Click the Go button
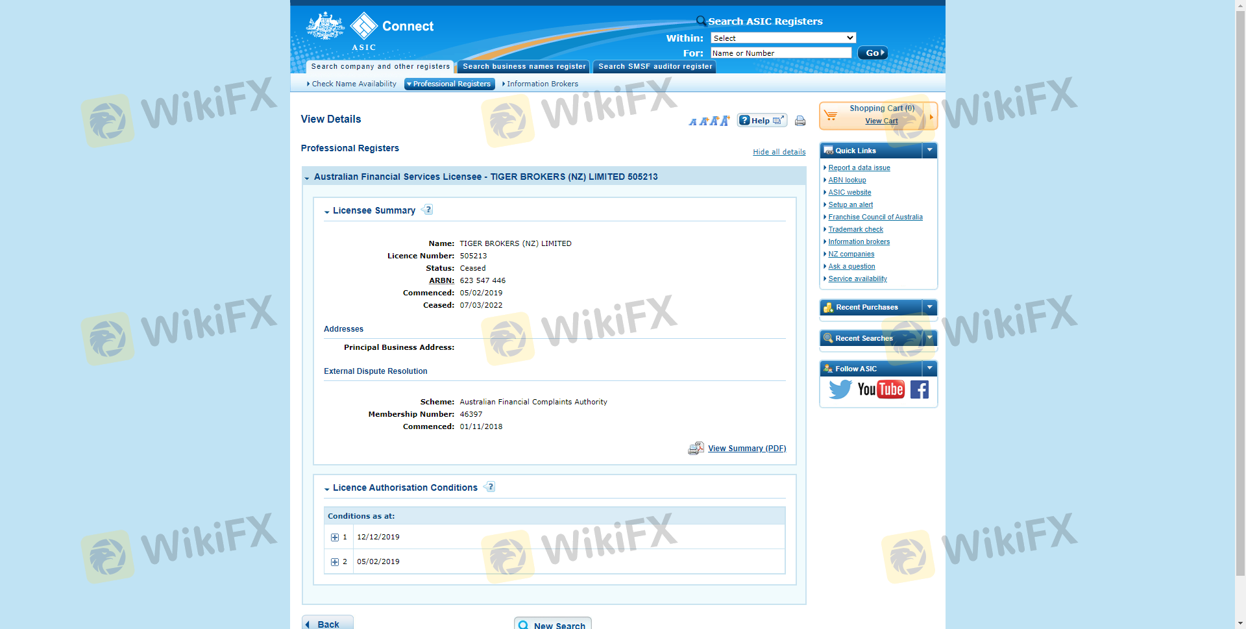This screenshot has width=1246, height=629. [872, 53]
